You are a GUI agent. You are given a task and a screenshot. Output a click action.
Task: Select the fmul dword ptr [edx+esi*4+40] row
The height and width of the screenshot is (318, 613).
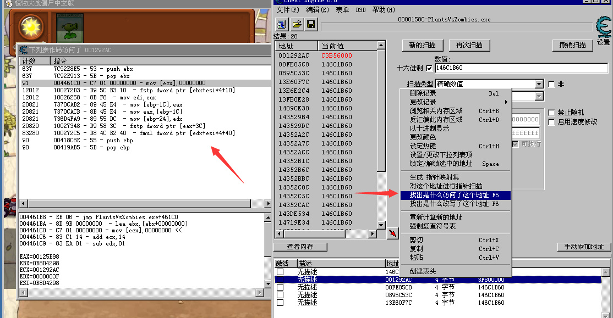(145, 133)
